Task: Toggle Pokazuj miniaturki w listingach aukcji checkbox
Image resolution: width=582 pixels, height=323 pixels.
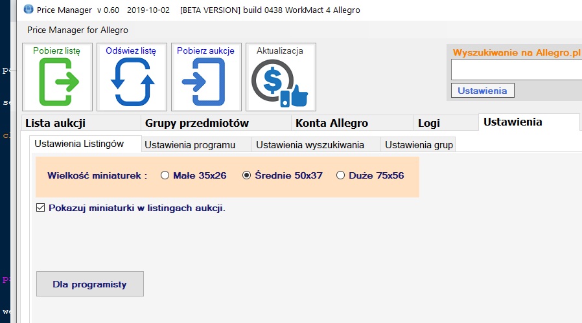Action: point(40,208)
